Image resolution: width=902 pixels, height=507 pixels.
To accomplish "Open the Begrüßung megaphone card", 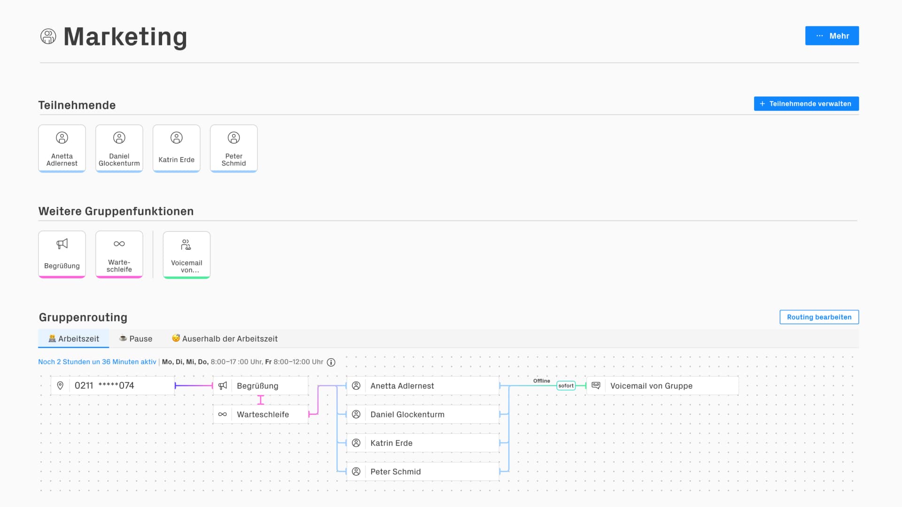I will pyautogui.click(x=62, y=254).
